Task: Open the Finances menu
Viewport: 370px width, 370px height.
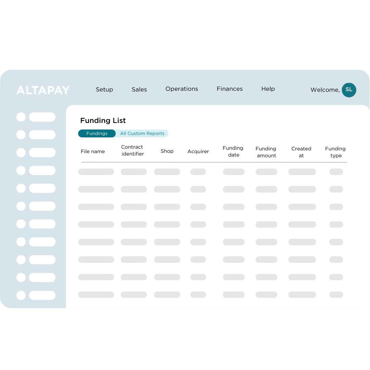Action: tap(230, 89)
